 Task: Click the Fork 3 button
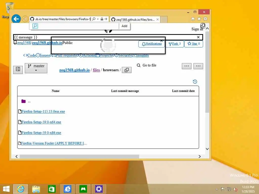pos(175,44)
